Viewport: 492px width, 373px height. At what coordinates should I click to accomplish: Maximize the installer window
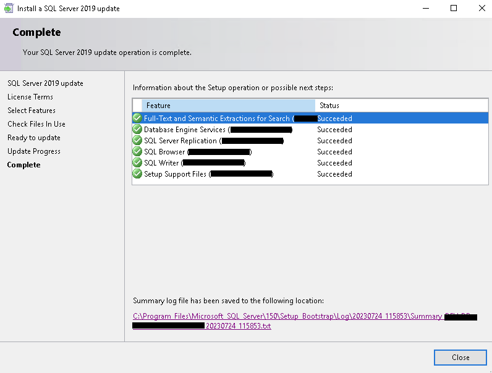point(454,8)
